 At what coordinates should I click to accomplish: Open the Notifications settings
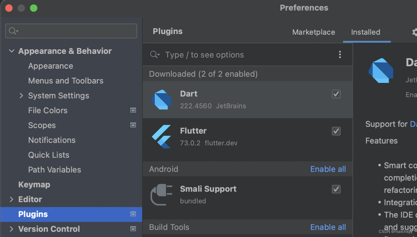click(52, 140)
